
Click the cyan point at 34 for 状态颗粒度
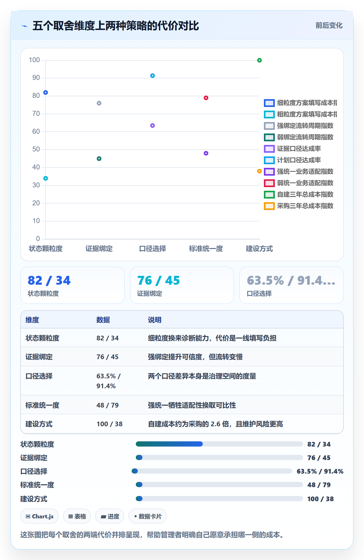(x=45, y=178)
